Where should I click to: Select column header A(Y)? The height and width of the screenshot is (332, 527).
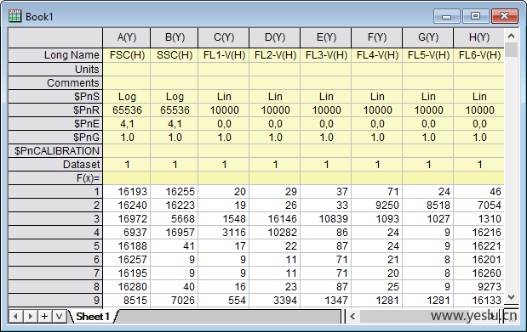(127, 37)
